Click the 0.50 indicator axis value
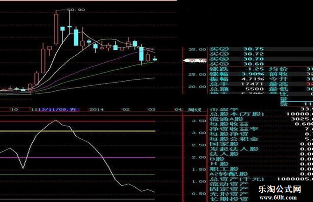 point(199,194)
